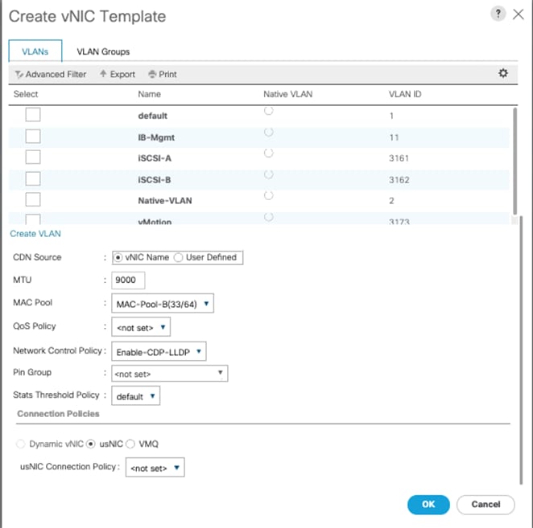Print the VLAN list
Viewport: 533px width, 528px height.
[x=163, y=74]
